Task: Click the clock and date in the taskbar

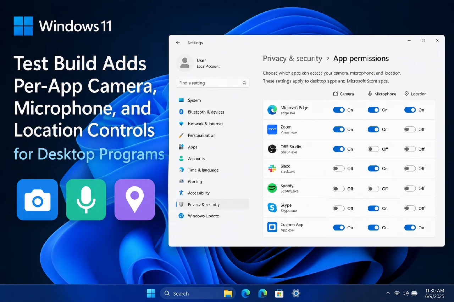Action: (x=434, y=294)
